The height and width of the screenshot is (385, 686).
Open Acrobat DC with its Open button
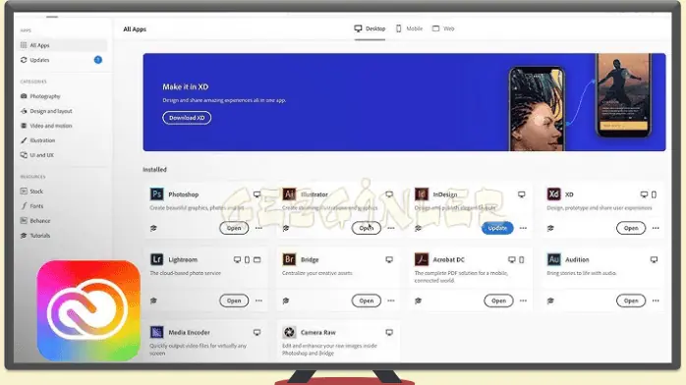click(498, 301)
